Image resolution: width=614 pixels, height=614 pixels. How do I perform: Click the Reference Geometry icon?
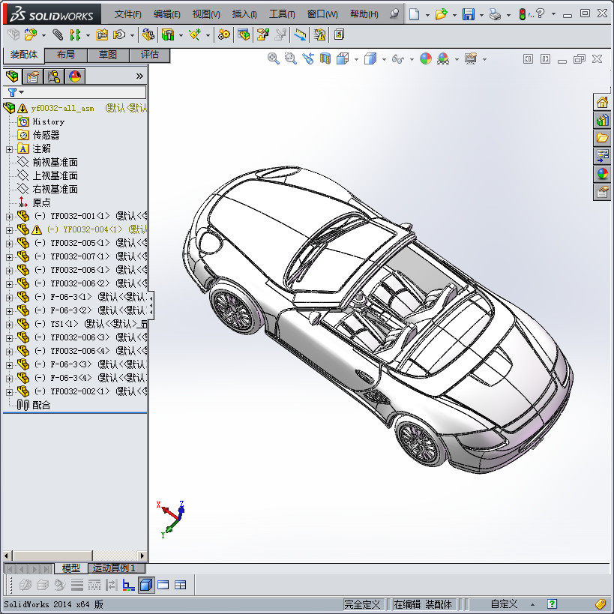(195, 34)
